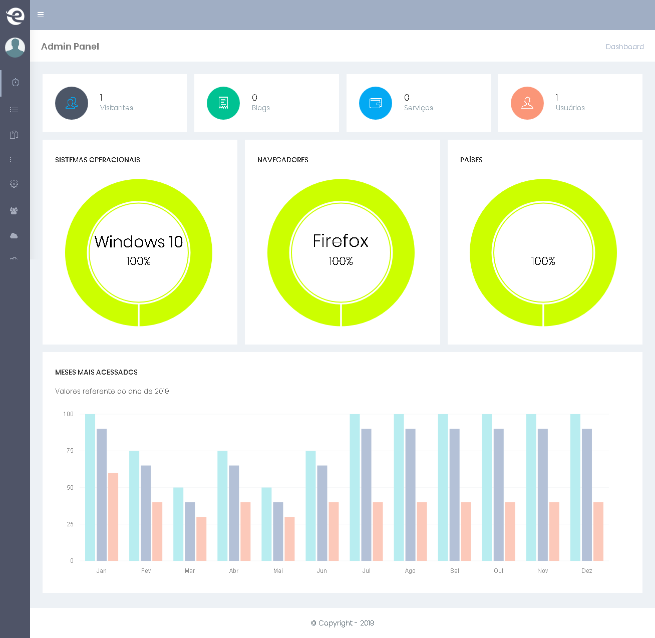655x638 pixels.
Task: Click the 'SISTEMAS OPERACIONAIS' heading
Action: [98, 160]
